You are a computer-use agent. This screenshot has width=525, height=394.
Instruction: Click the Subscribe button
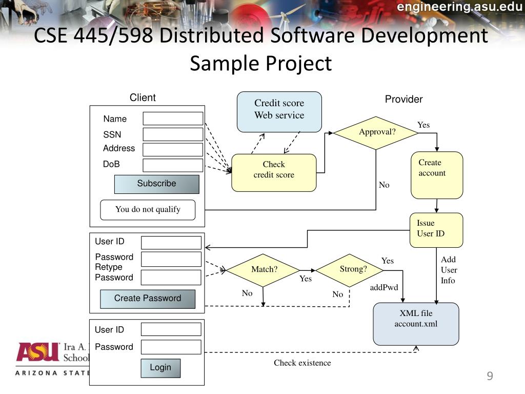tap(157, 184)
